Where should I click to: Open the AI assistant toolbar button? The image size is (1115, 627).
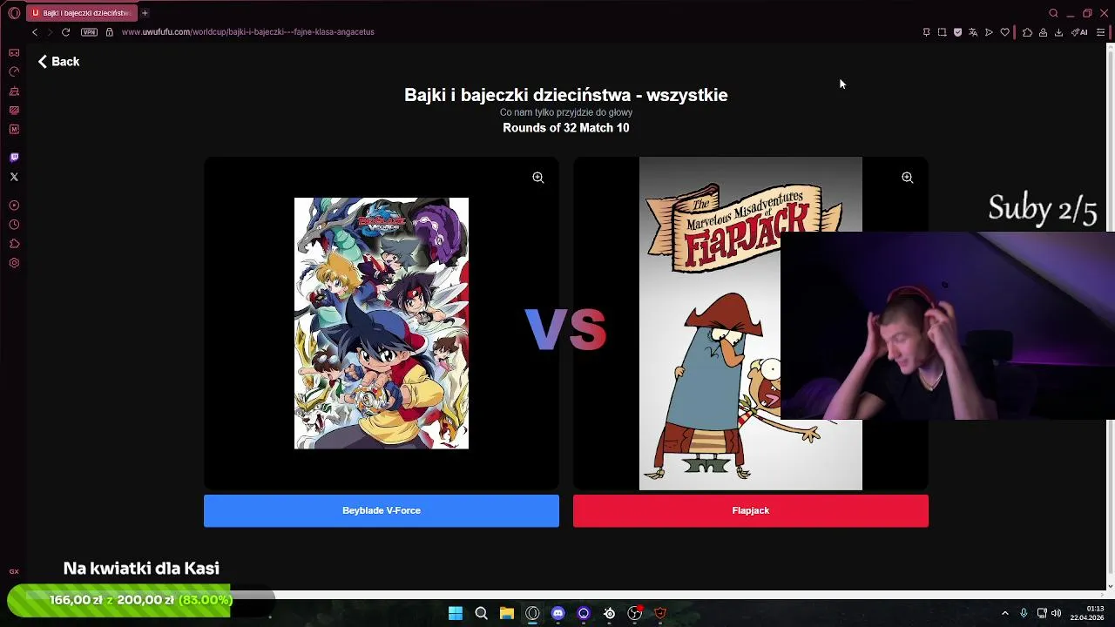tap(1080, 32)
